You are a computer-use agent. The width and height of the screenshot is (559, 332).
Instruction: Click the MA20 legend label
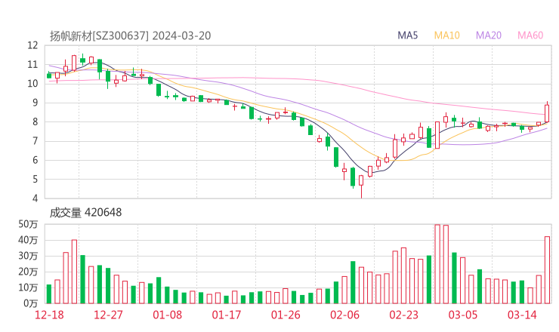[489, 35]
